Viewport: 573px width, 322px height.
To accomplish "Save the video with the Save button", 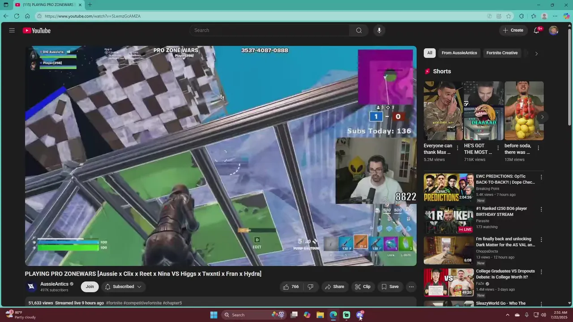I will [390, 287].
